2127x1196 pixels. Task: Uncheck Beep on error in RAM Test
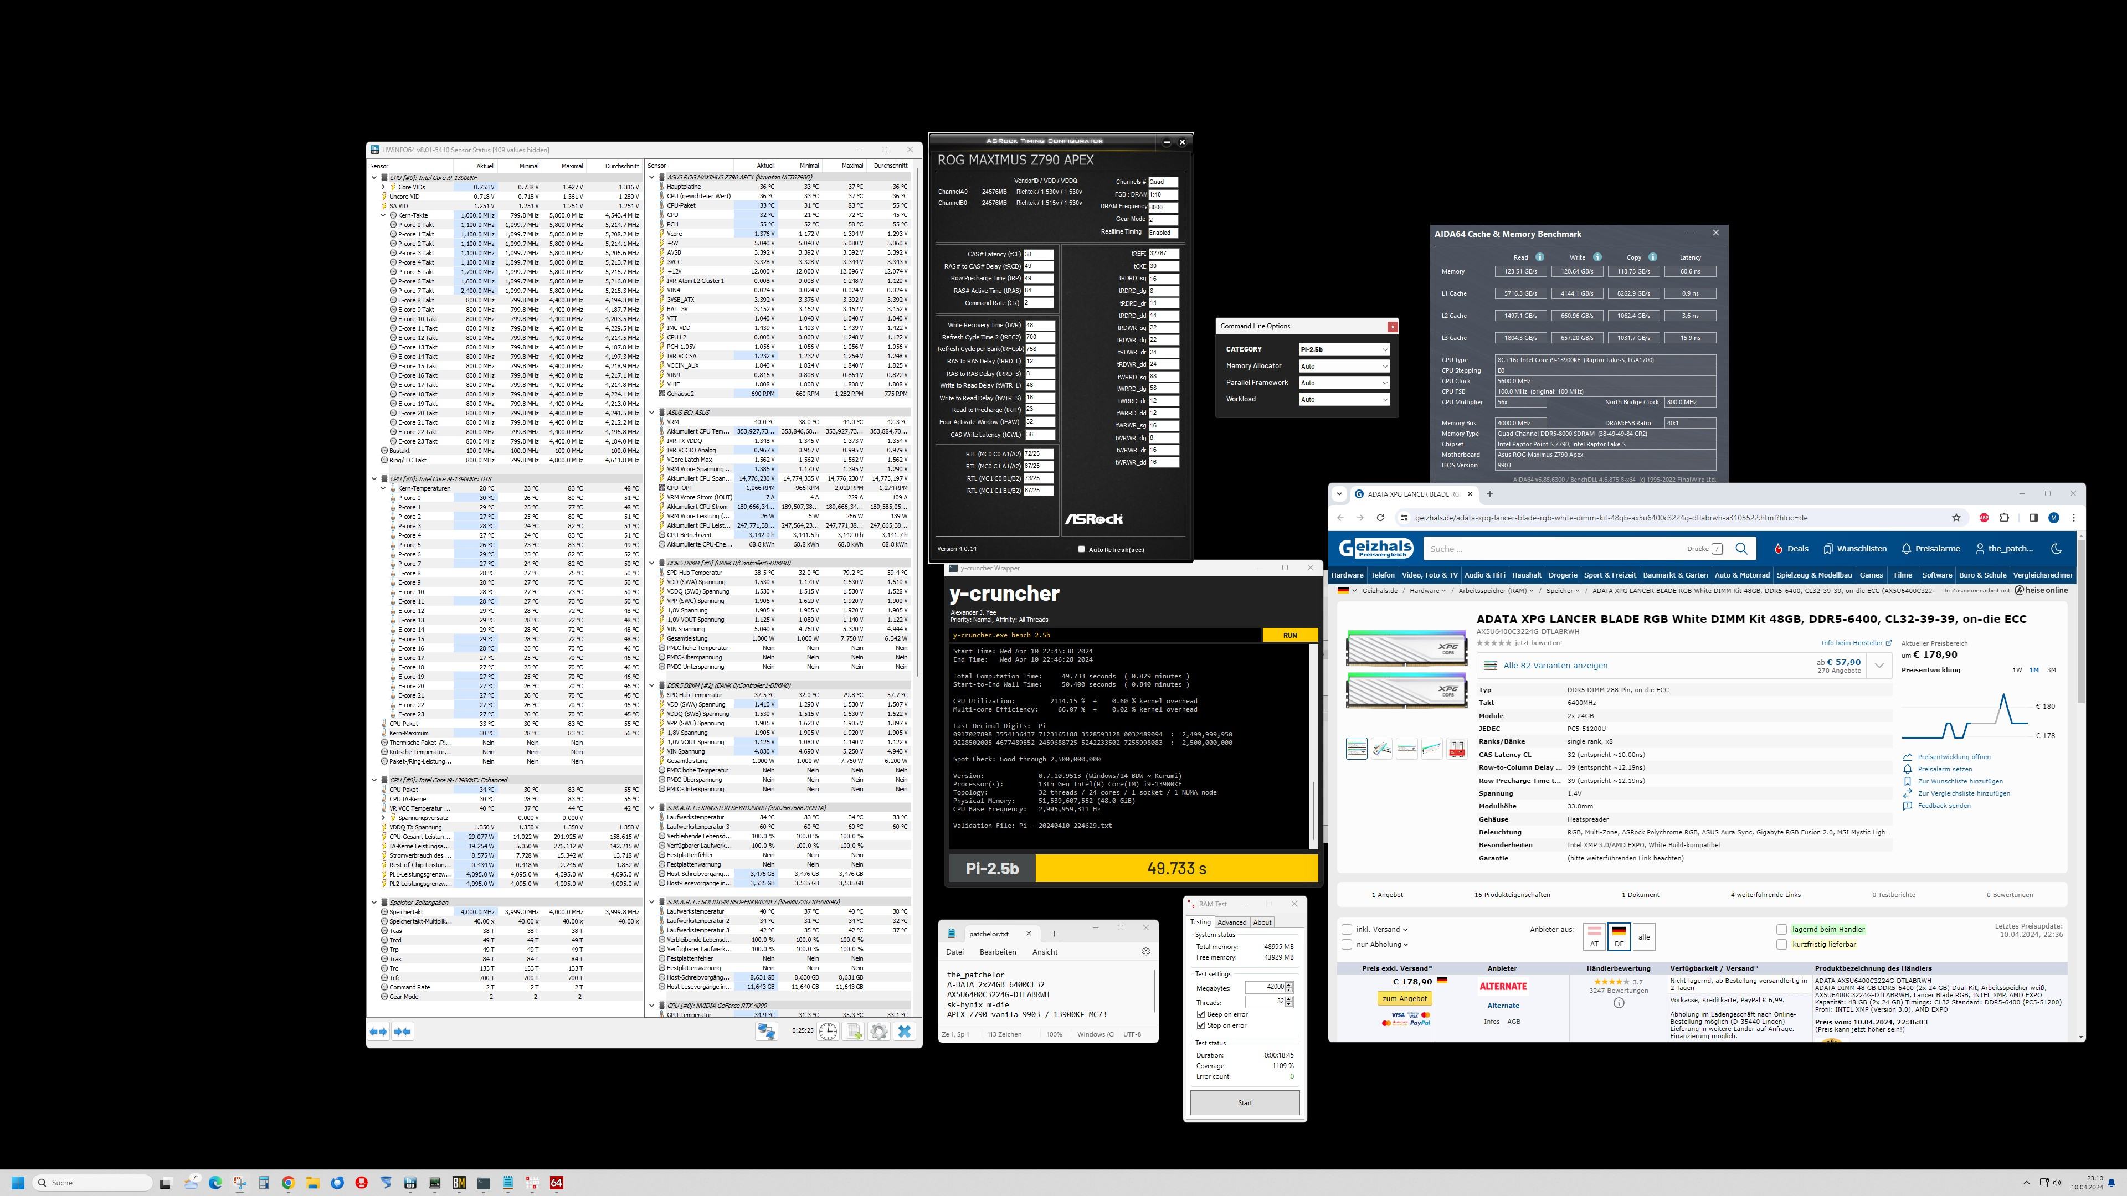tap(1200, 1014)
